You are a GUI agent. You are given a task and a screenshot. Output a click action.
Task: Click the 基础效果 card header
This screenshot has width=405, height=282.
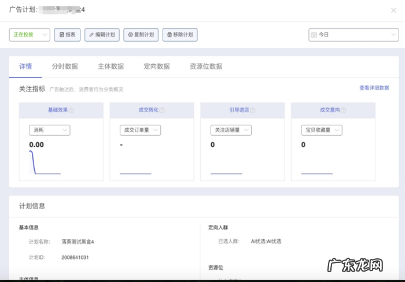tap(61, 110)
